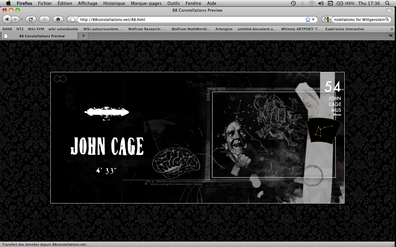Open the untitled document bookmark
The height and width of the screenshot is (247, 396).
click(x=257, y=29)
